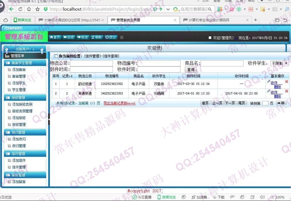Viewport: 291px width, 201px height.
Task: Click the 上一页 pagination button
Action: (x=217, y=103)
